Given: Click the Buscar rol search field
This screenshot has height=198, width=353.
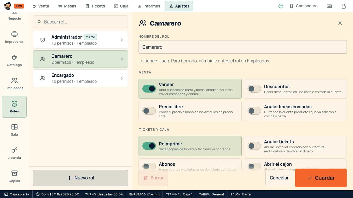Looking at the screenshot, I should 80,22.
